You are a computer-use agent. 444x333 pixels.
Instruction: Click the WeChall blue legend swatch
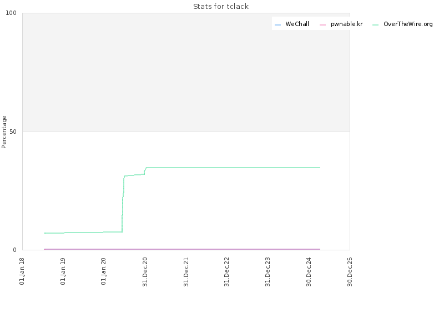click(x=278, y=25)
